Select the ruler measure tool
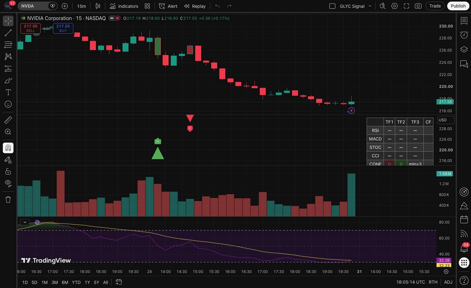Screen dimensions: 471x288 pos(8,120)
